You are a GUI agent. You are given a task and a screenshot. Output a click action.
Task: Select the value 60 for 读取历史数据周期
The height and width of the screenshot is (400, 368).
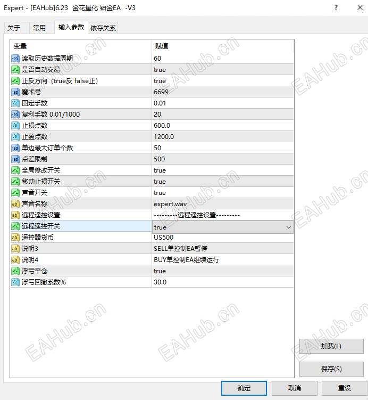223,59
